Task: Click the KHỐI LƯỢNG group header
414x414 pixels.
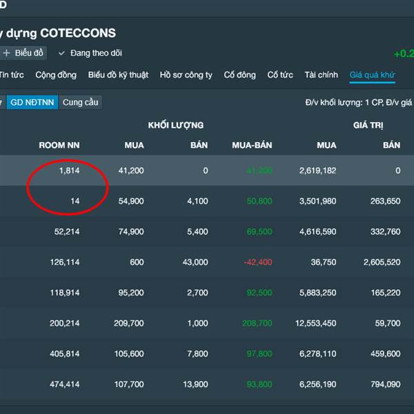Action: pos(176,125)
